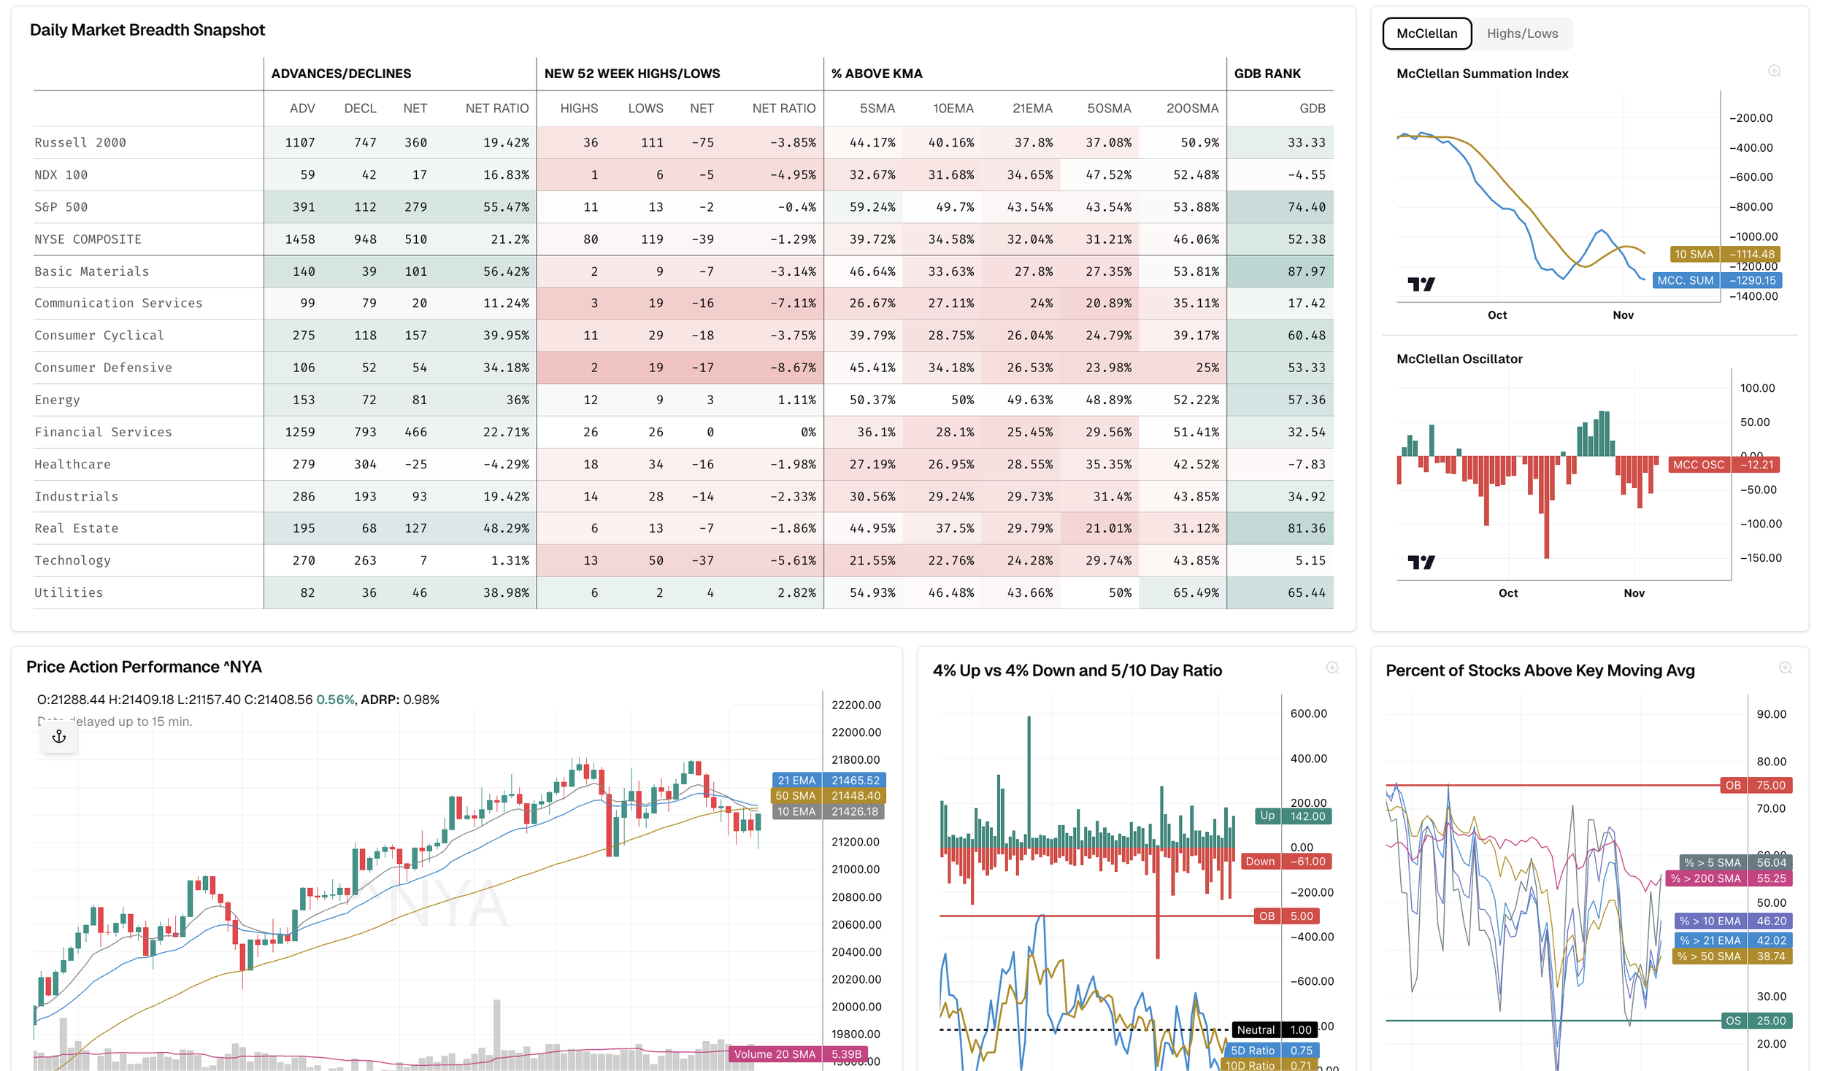
Task: Click the red OB 75.00 level marker
Action: (1756, 786)
